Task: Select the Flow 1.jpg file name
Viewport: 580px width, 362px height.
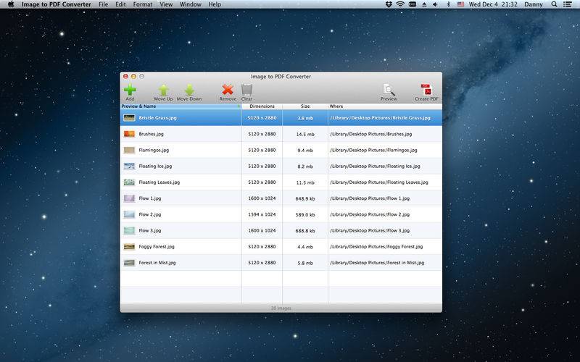Action: click(150, 198)
